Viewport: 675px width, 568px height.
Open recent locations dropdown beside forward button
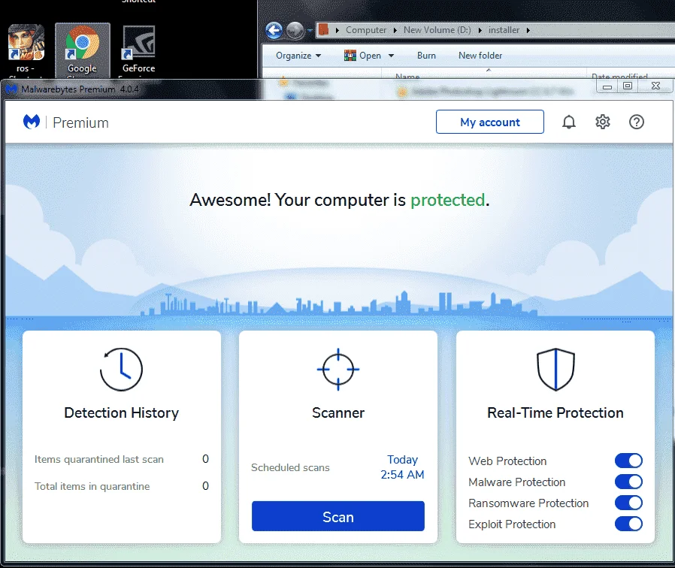(x=310, y=31)
